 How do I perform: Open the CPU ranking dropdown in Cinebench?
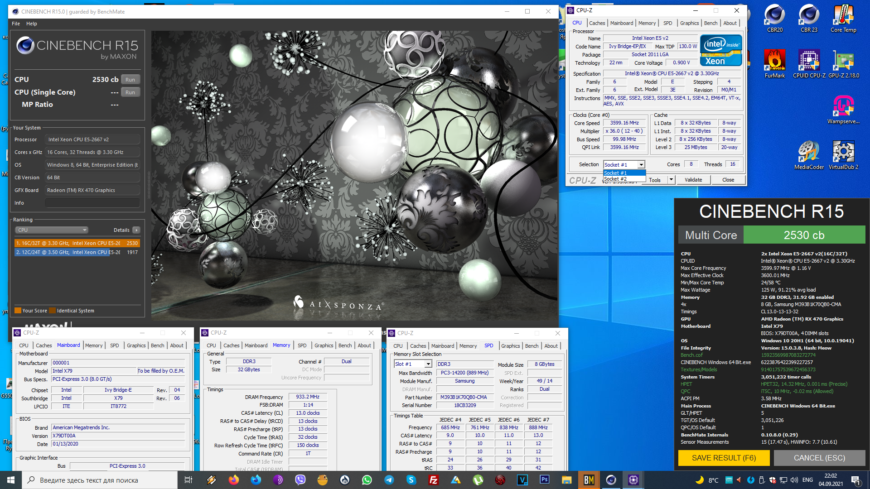coord(52,230)
